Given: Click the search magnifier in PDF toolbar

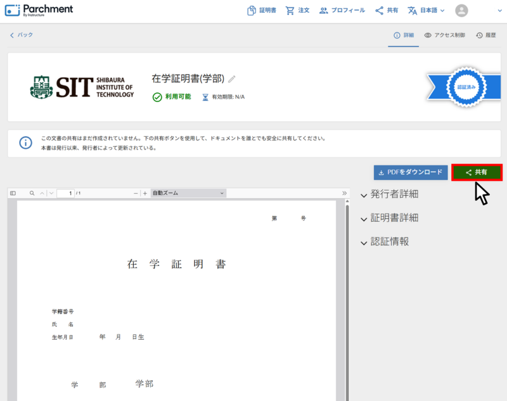Looking at the screenshot, I should pos(32,193).
